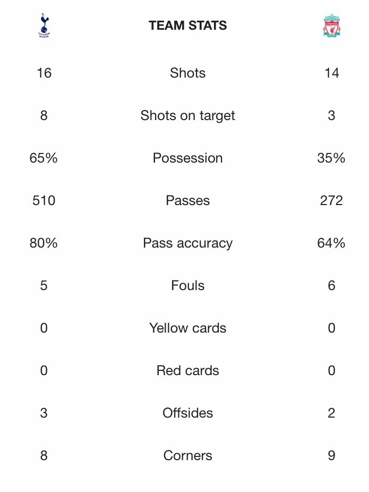Click the Shots stat label

[x=187, y=73]
